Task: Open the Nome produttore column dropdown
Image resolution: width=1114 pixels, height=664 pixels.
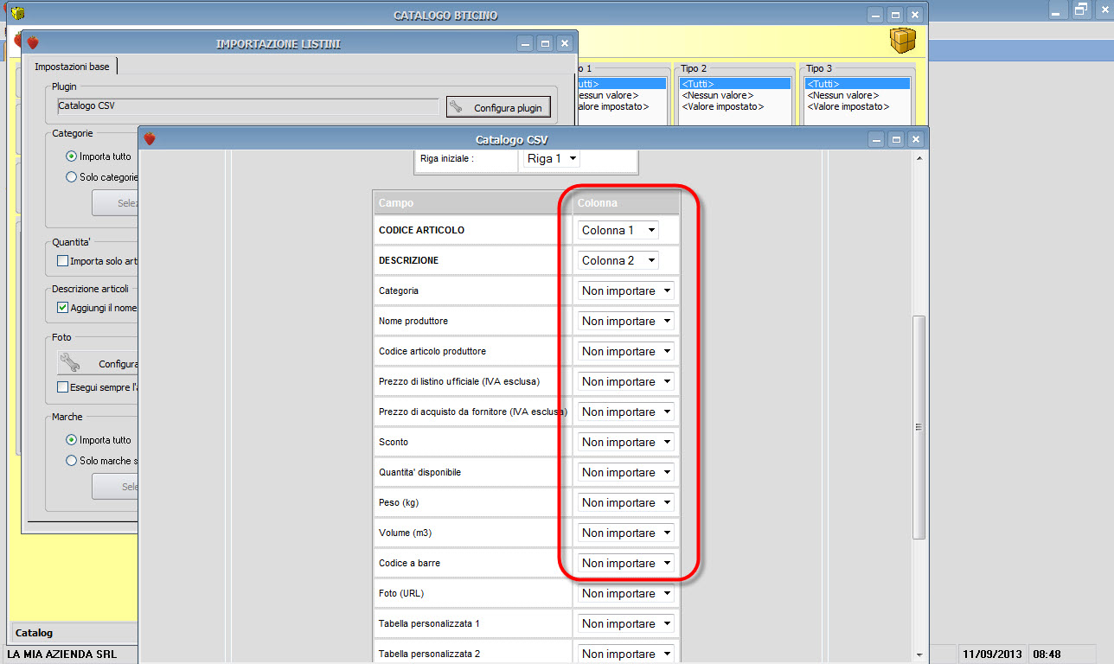Action: pos(625,321)
